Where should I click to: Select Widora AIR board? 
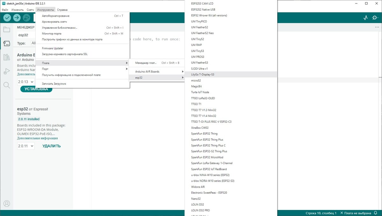coord(231,187)
